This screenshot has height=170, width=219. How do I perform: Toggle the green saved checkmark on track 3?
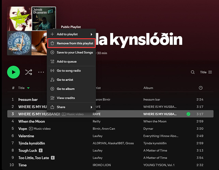[188, 114]
